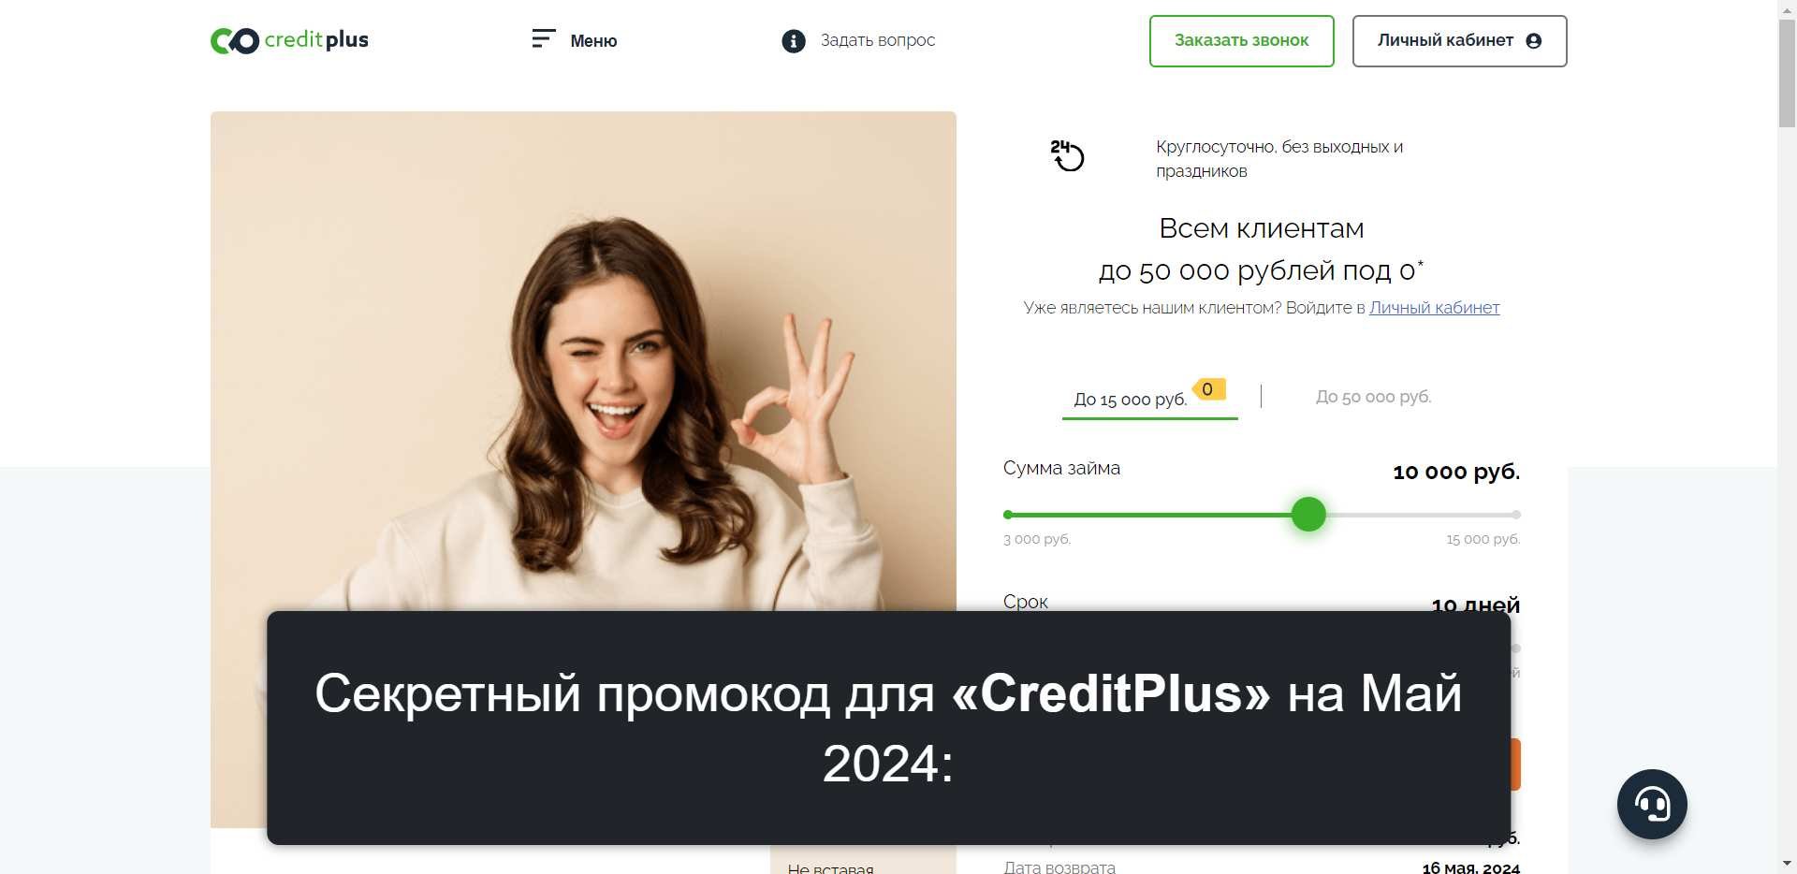Viewport: 1797px width, 874px height.
Task: Click the 24-hour clock icon
Action: (1067, 155)
